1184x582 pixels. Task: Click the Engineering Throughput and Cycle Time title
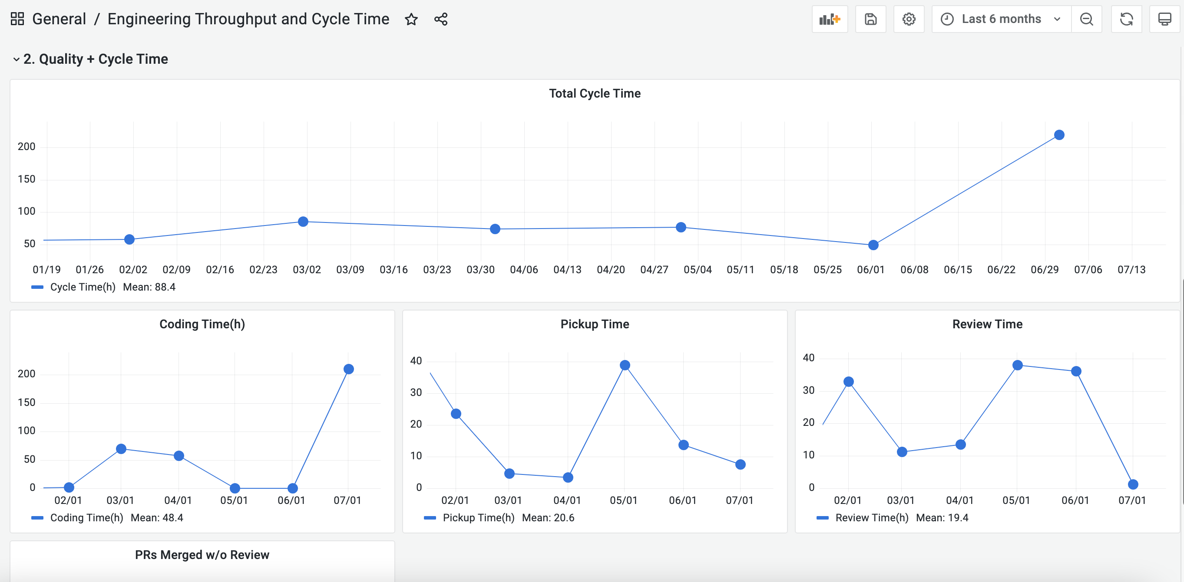(248, 19)
